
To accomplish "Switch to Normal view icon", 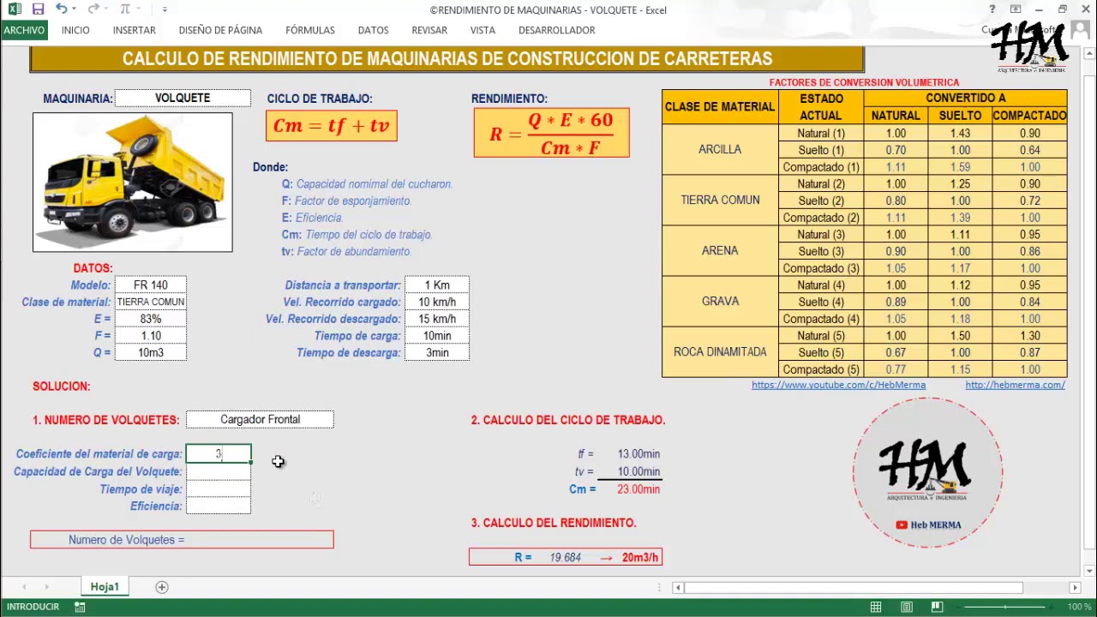I will (x=876, y=607).
